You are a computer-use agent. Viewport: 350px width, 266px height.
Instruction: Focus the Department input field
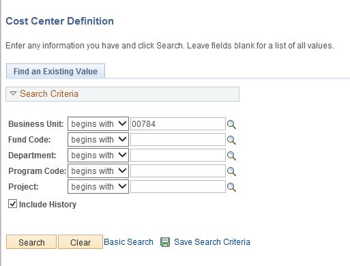(178, 156)
